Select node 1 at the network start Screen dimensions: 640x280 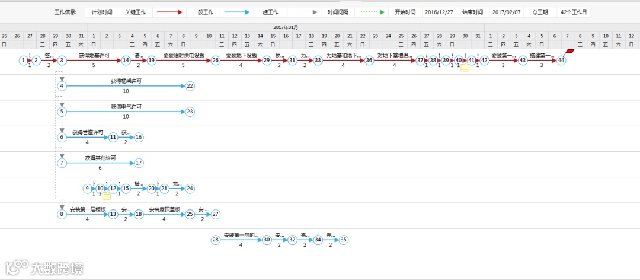click(24, 61)
